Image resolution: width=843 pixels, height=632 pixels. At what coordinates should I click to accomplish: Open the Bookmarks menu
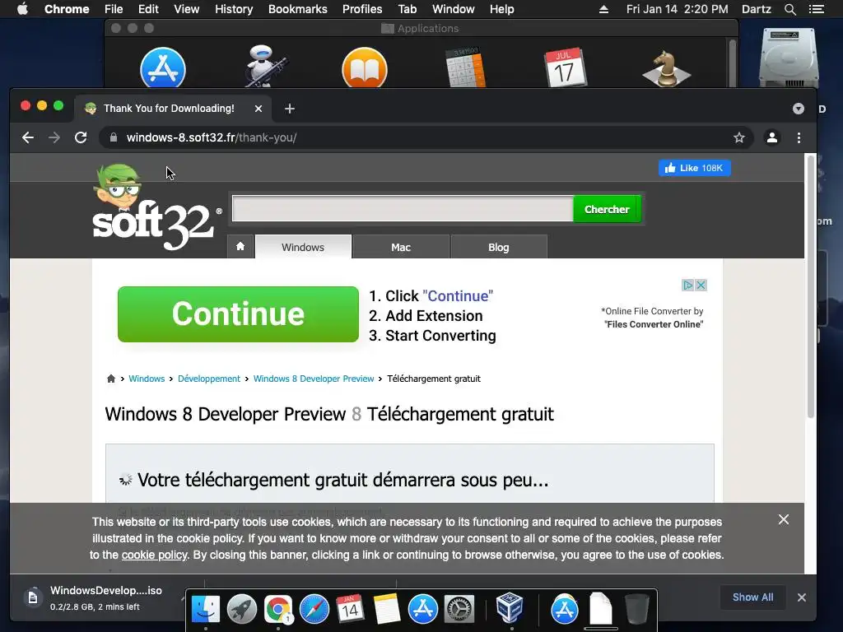[298, 9]
